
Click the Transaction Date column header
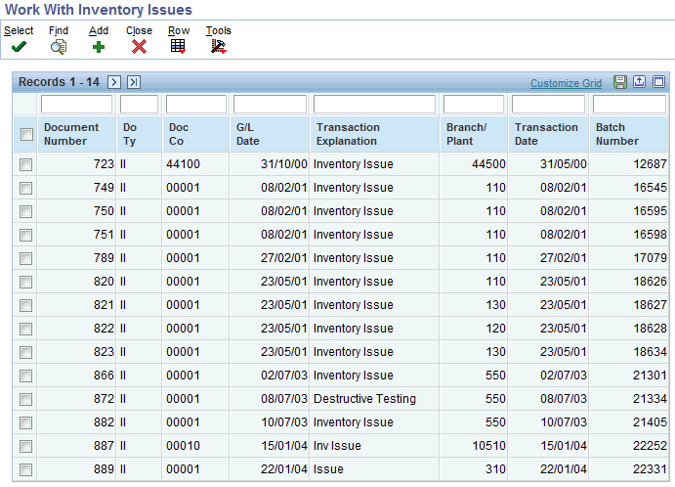click(x=548, y=134)
